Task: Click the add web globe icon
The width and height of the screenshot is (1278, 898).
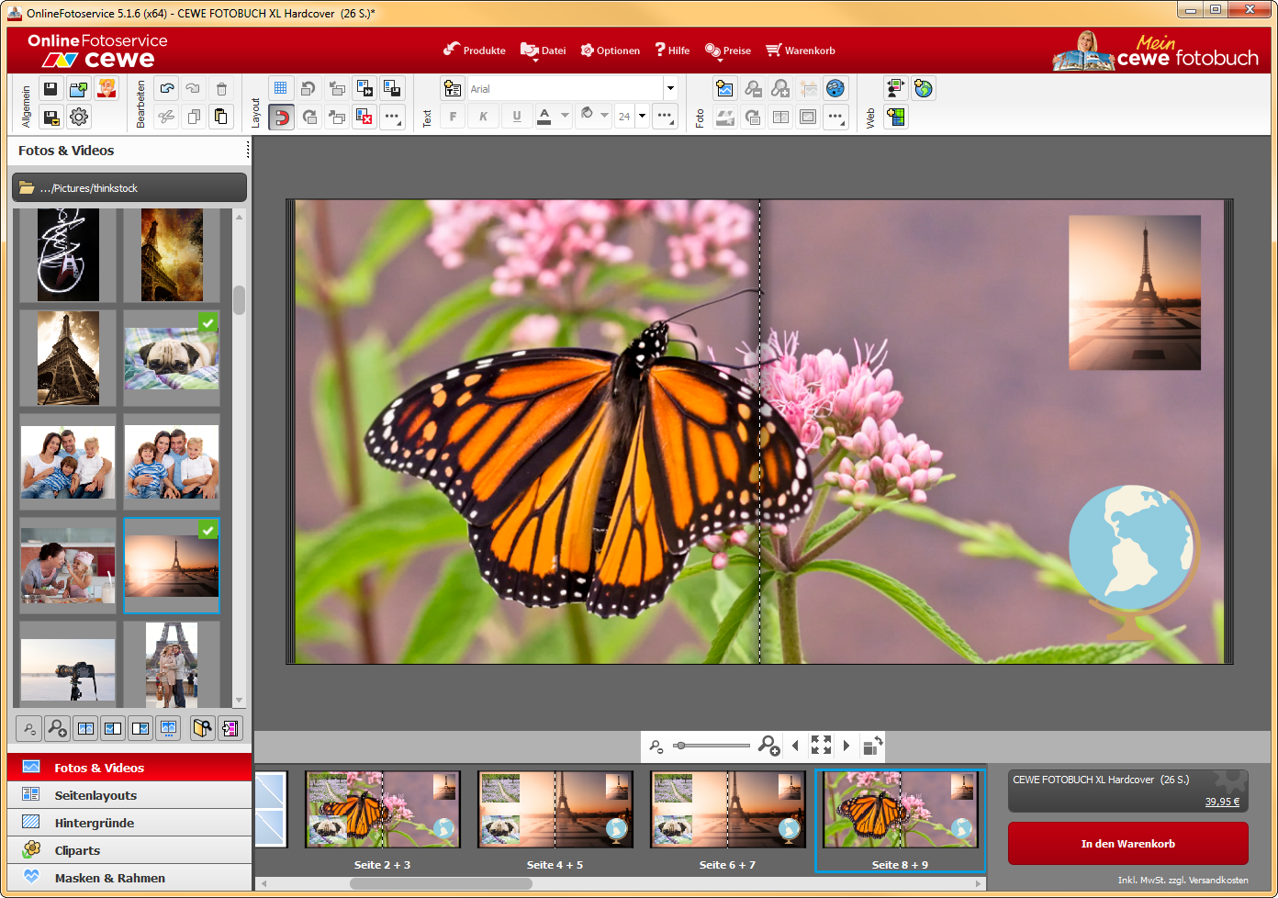Action: tap(924, 89)
